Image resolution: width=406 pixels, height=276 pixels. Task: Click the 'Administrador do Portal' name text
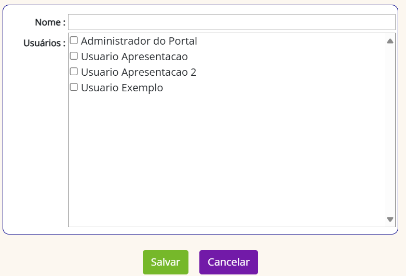click(x=139, y=41)
